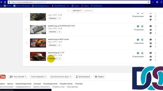The width and height of the screenshot is (163, 91).
Task: Click public globe icon for M22 Locust video
Action: pyautogui.click(x=142, y=40)
